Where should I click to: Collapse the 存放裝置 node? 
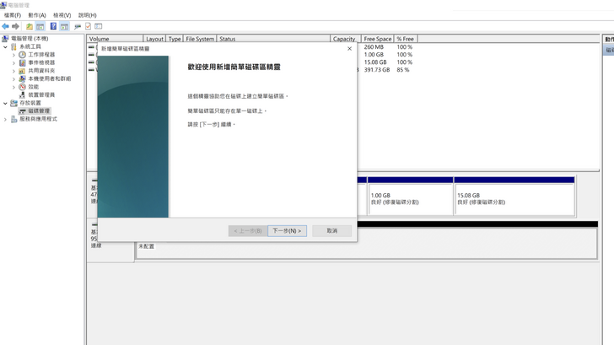(5, 103)
